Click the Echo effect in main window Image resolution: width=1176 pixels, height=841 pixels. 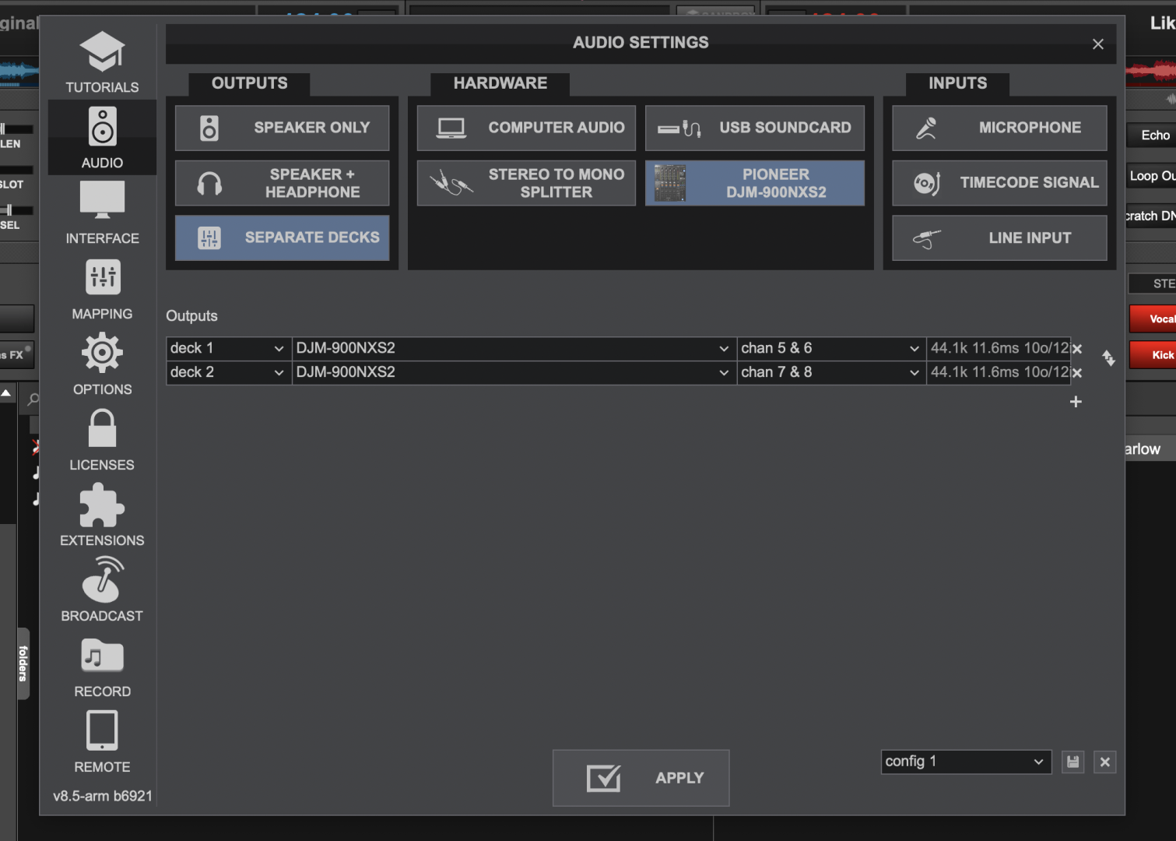1153,135
